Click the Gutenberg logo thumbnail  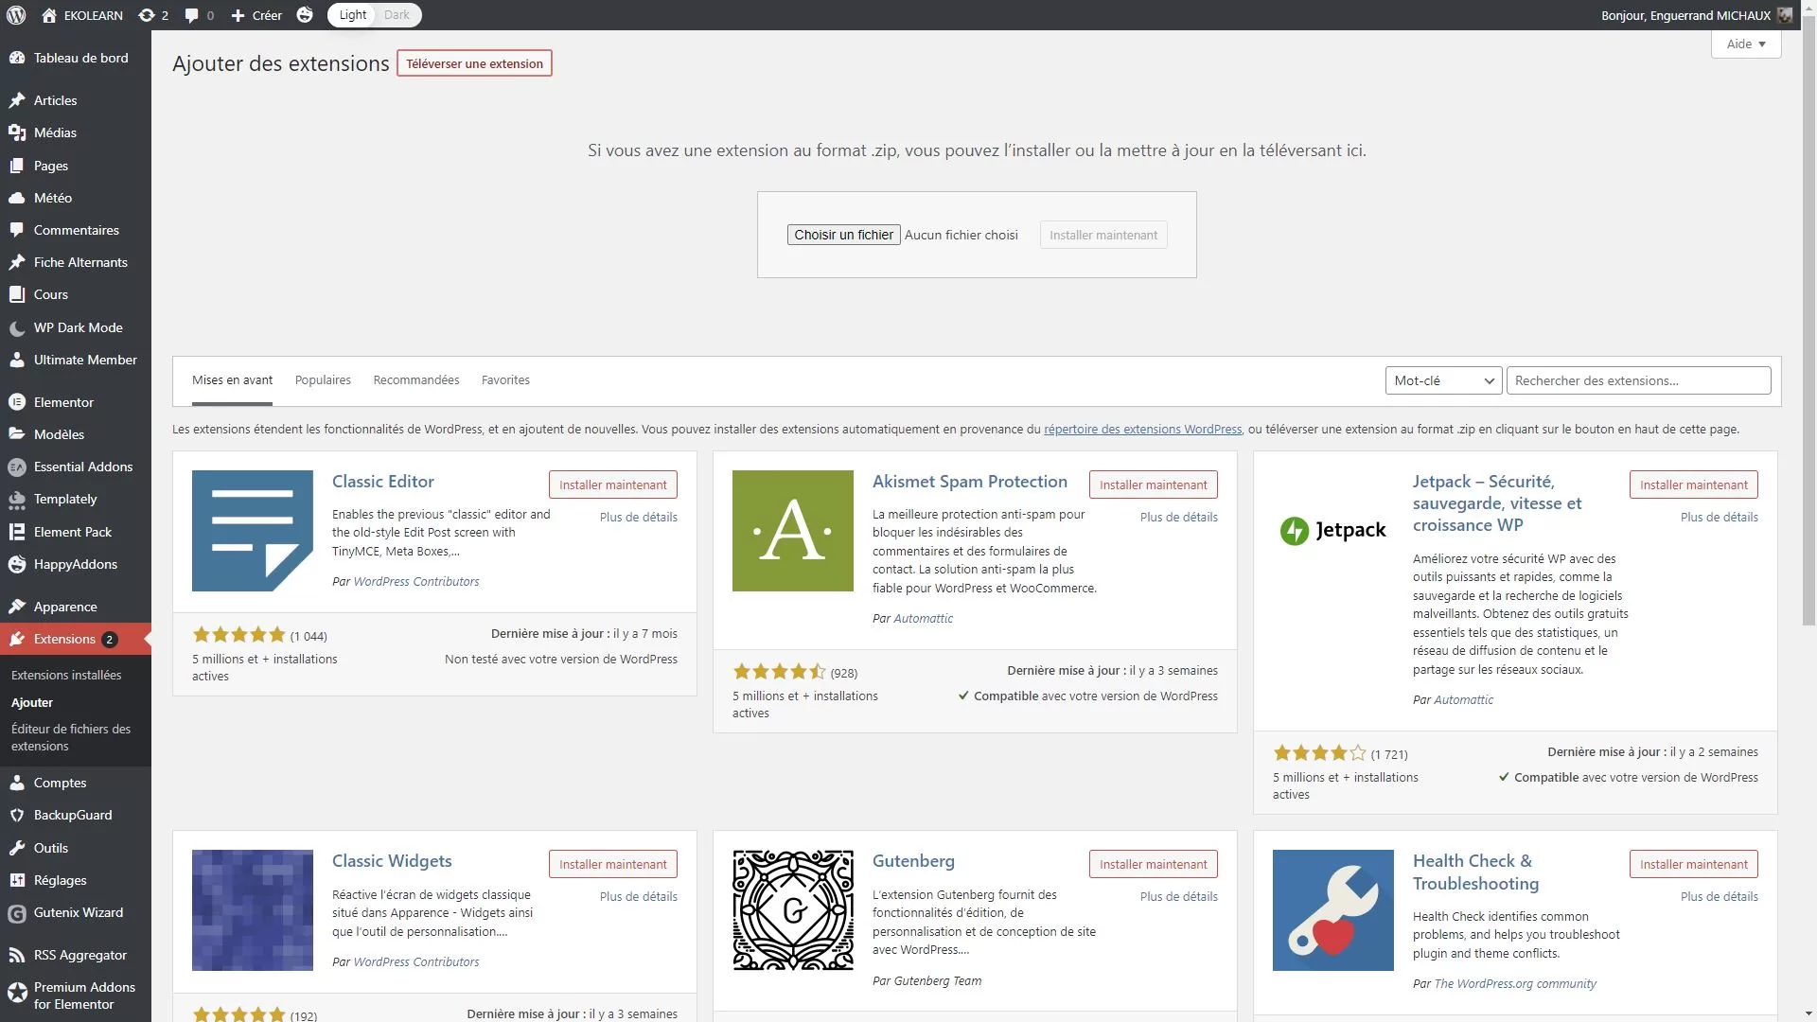pos(793,910)
